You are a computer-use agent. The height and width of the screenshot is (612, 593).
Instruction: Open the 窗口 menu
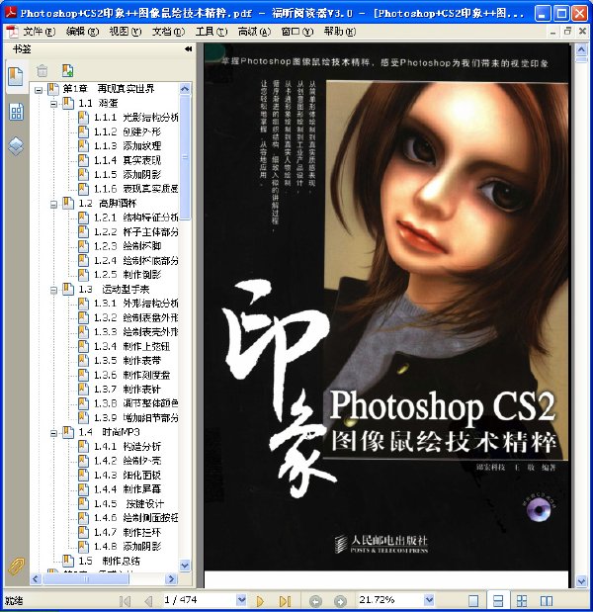(296, 32)
